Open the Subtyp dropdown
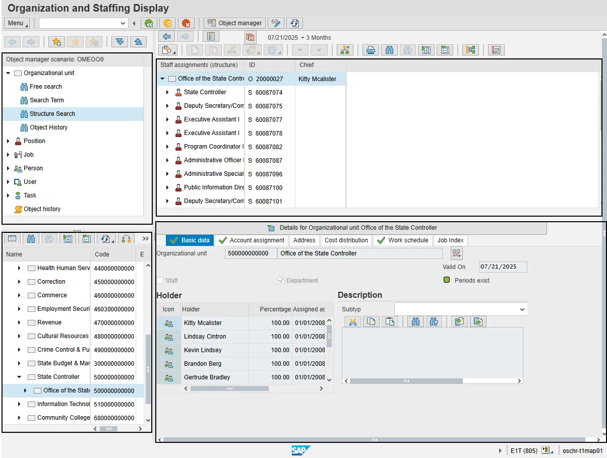The image size is (607, 458). tap(521, 309)
